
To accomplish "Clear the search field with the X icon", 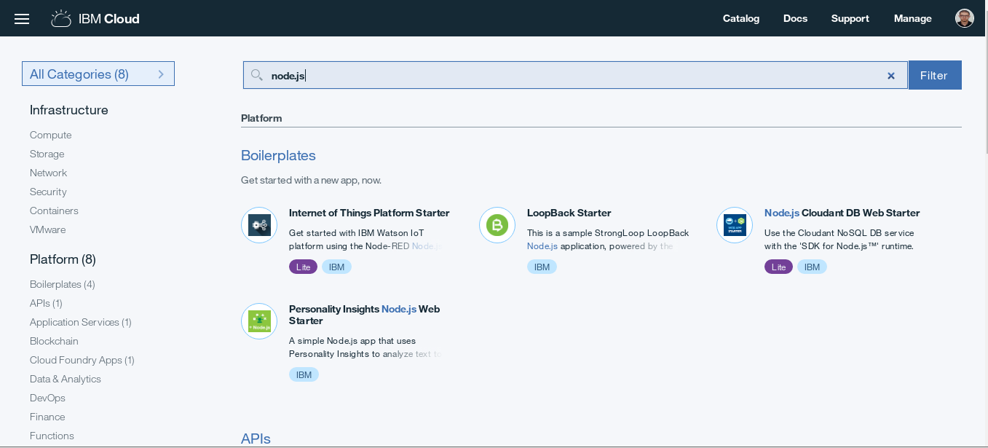I will [890, 76].
